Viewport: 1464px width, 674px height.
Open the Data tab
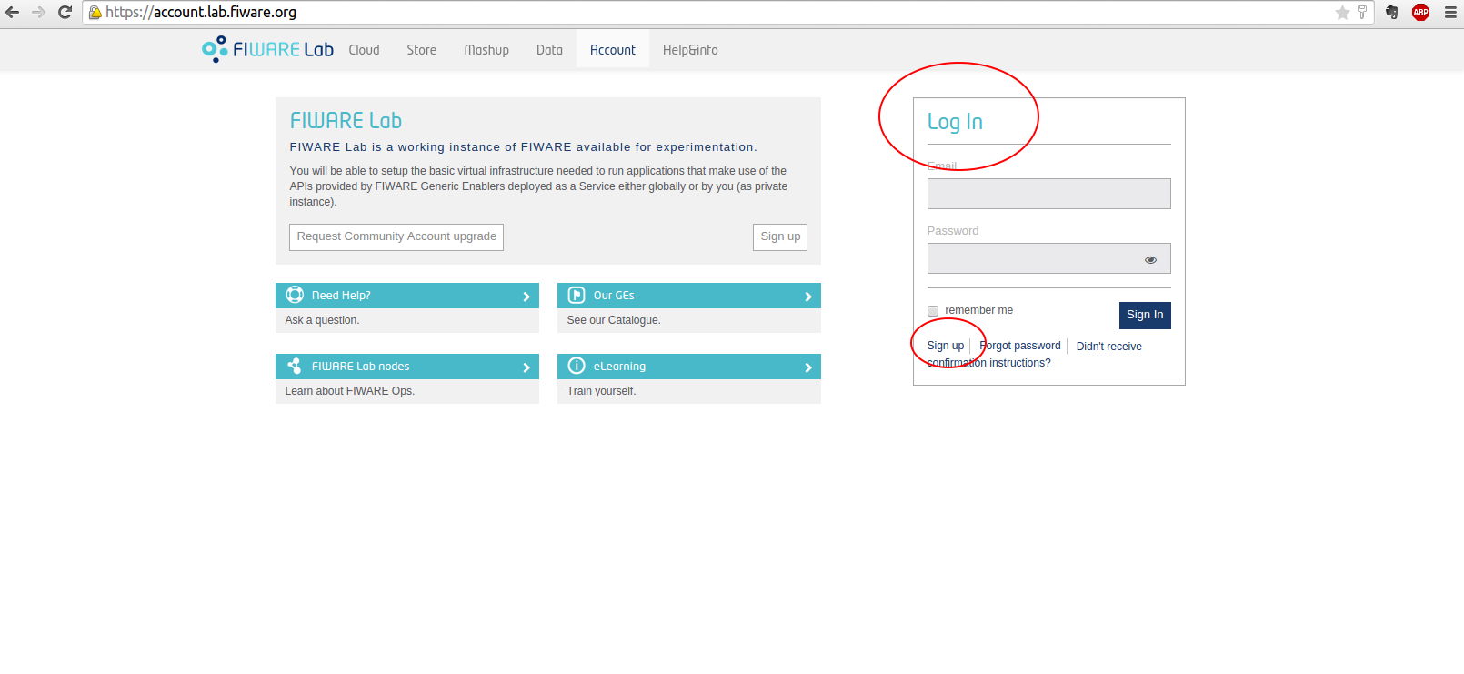tap(549, 50)
